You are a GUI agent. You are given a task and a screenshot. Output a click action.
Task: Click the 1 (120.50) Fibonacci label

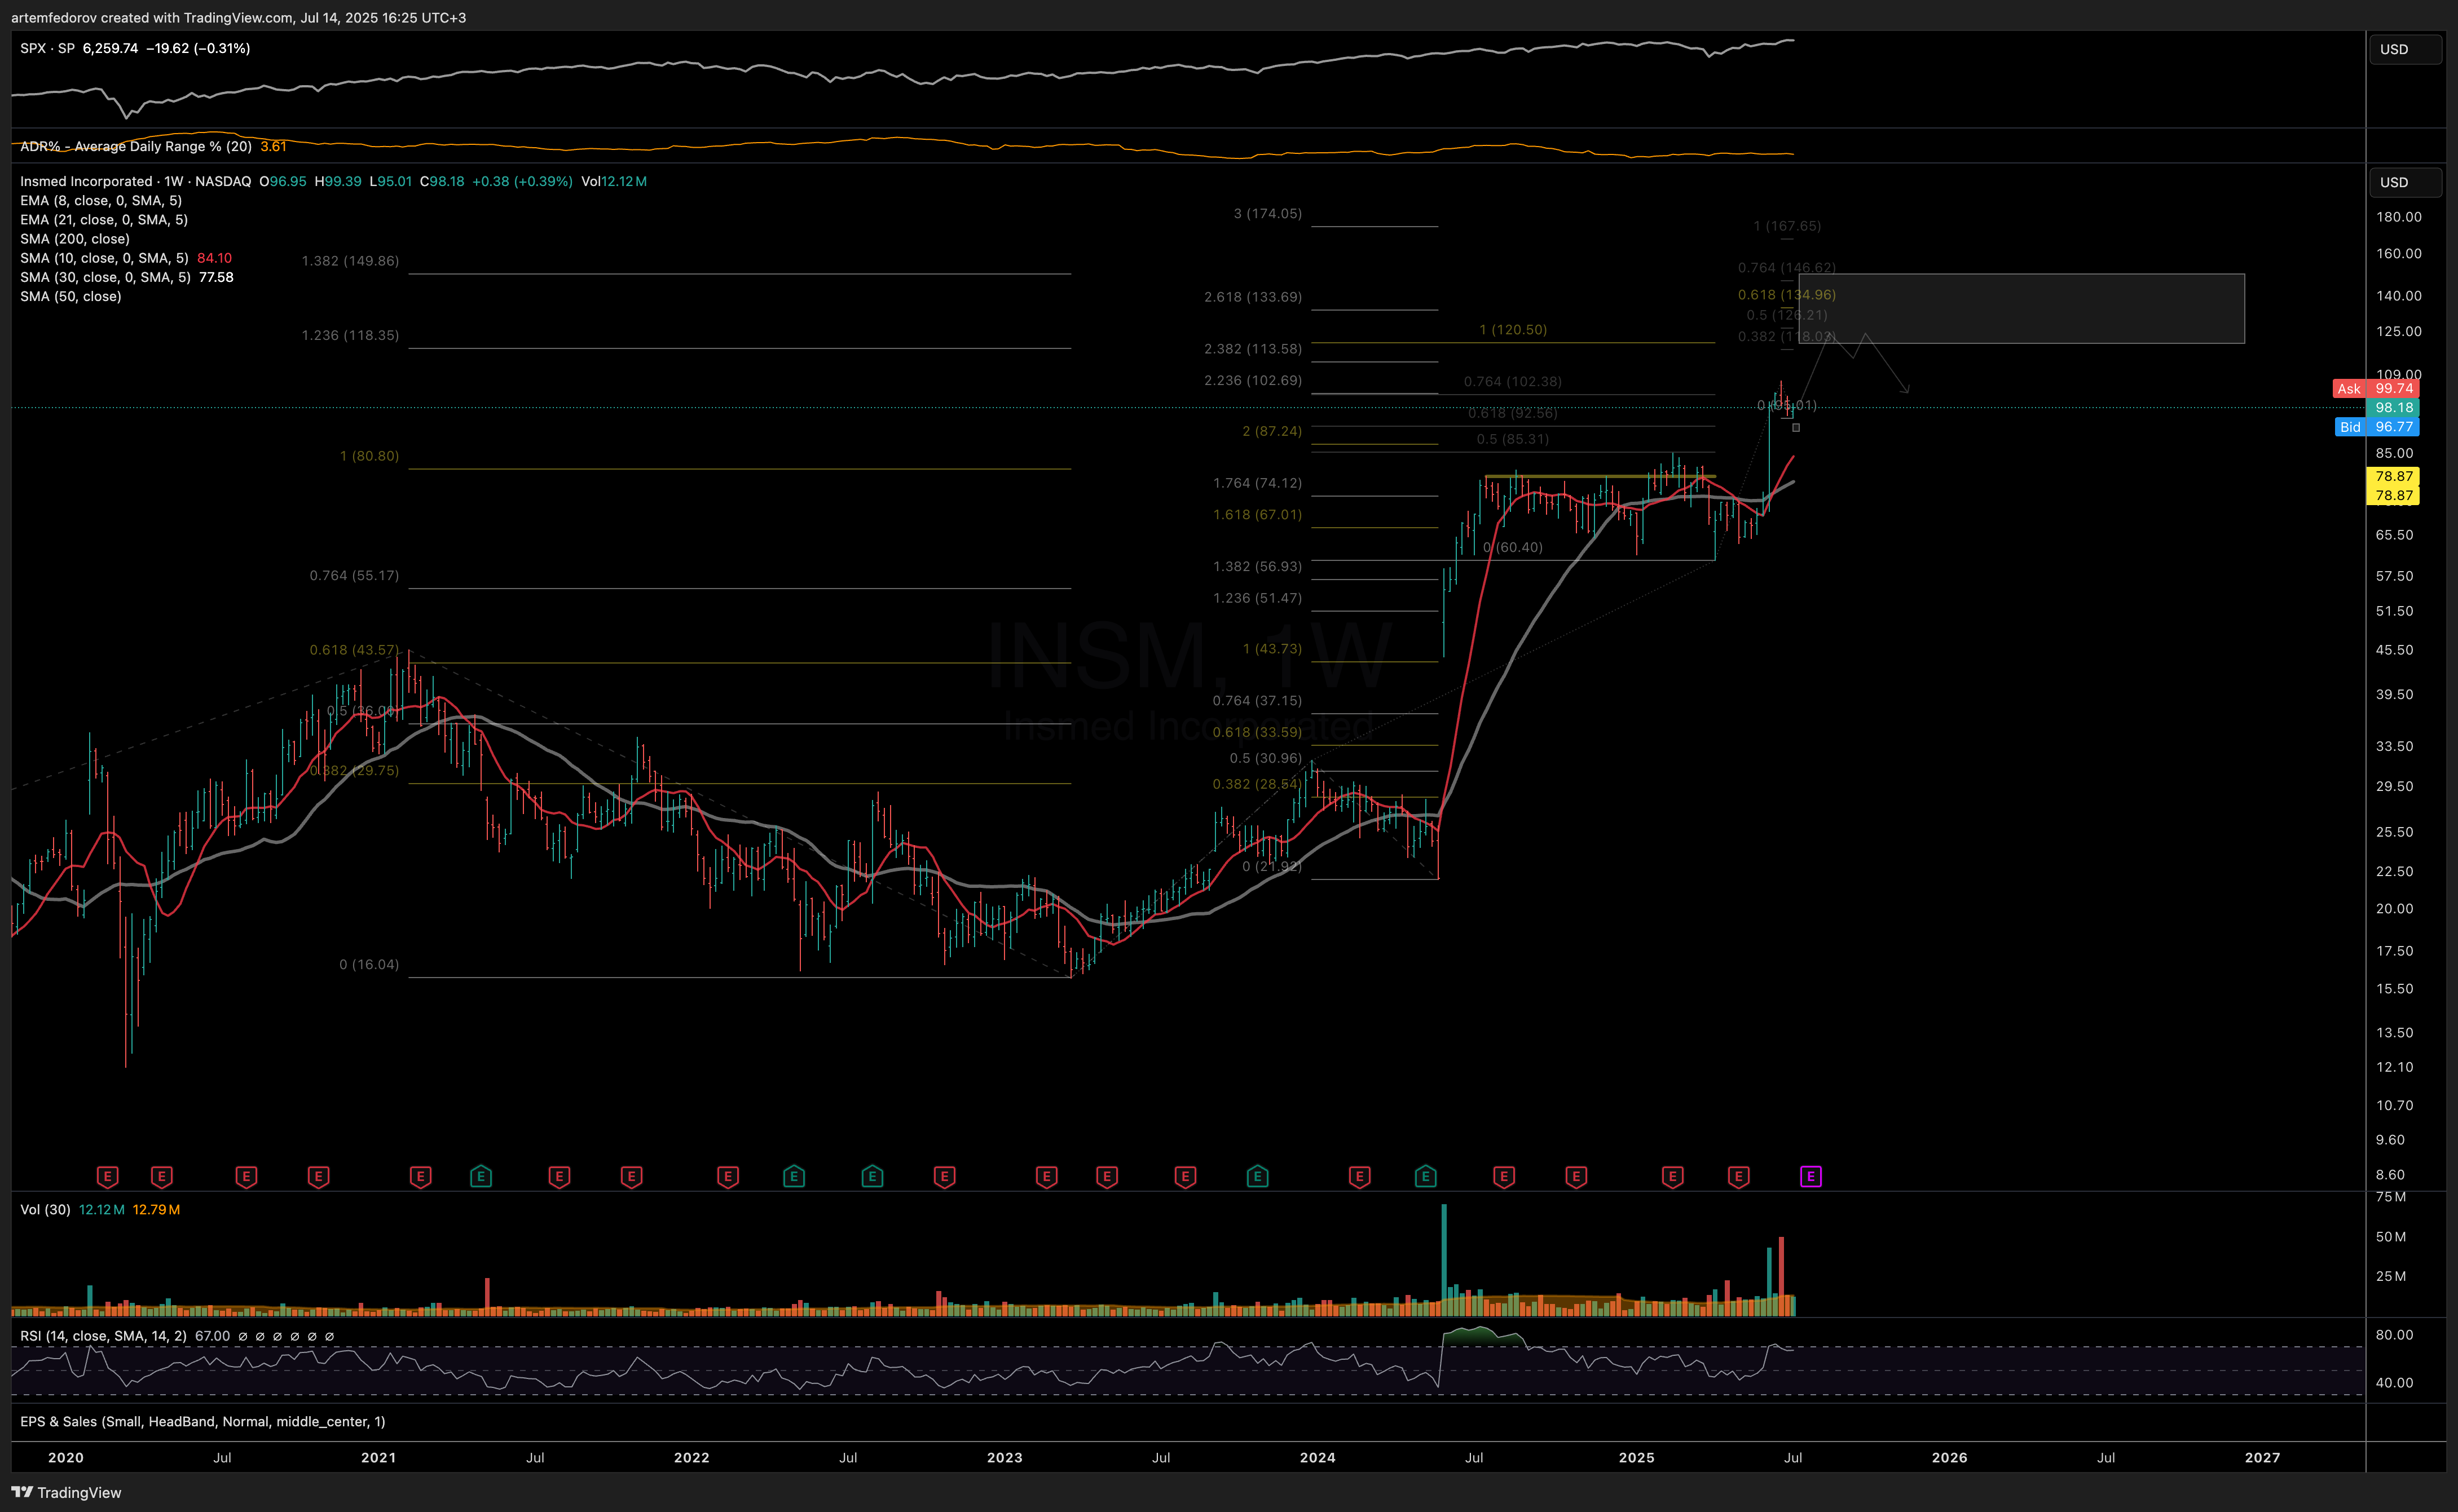(x=1514, y=329)
